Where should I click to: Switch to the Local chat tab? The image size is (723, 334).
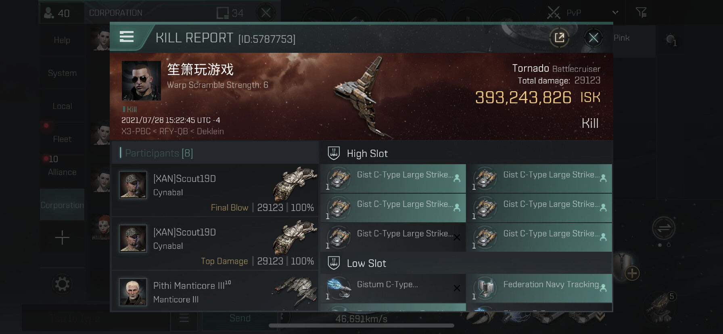point(62,106)
